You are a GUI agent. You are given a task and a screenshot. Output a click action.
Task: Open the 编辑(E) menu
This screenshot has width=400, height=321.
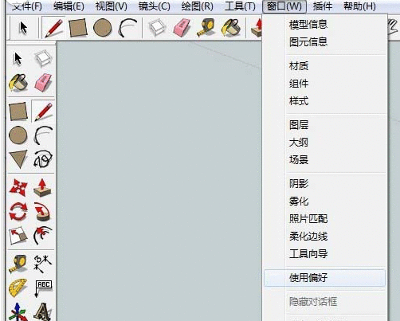click(x=69, y=6)
